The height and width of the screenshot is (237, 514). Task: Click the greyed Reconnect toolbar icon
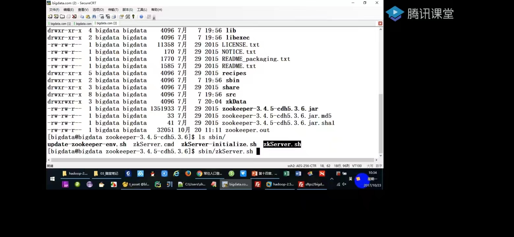pos(68,16)
